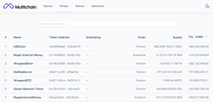This screenshot has height=102, width=213.
Task: Open Gelato Network Token row
Action: 107,89
